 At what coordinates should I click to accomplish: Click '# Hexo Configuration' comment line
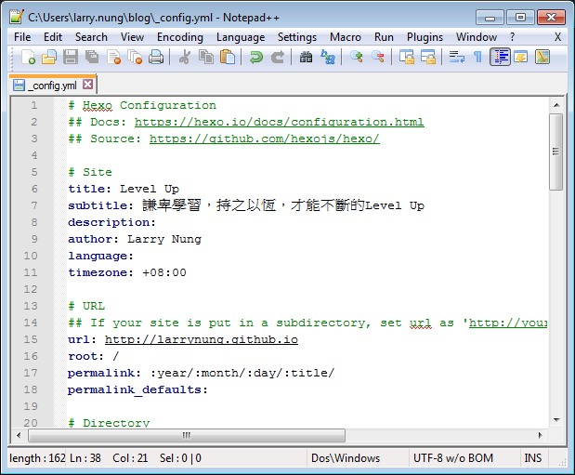(x=142, y=105)
